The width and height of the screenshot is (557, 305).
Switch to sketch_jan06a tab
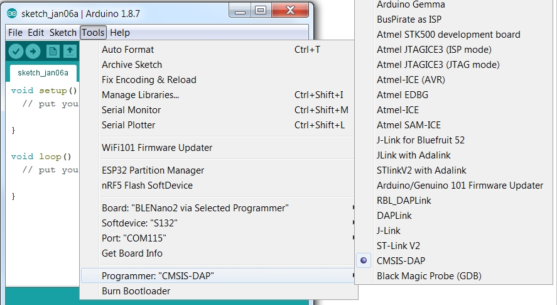[43, 73]
